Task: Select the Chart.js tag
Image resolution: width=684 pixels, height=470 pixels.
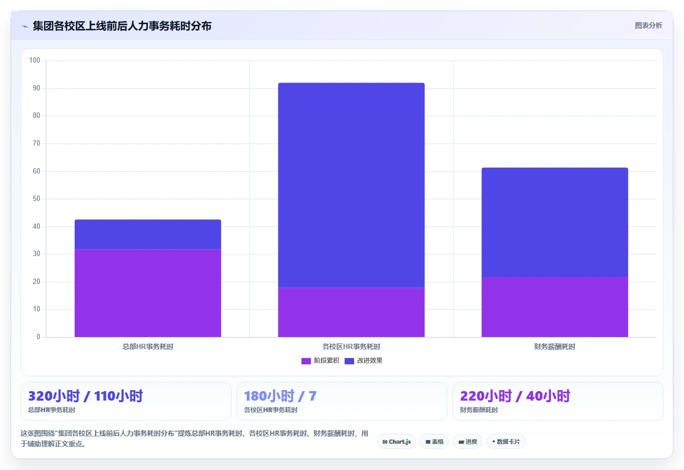Action: [396, 442]
